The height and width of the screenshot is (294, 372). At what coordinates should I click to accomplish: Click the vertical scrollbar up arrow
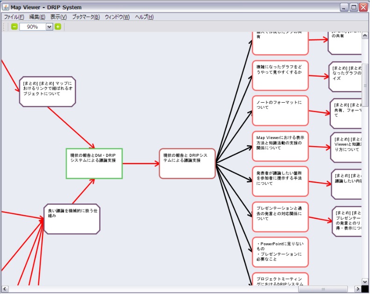click(x=365, y=35)
